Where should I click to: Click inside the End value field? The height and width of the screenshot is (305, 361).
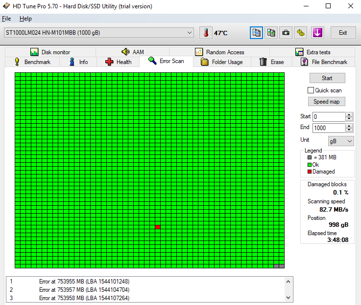point(328,128)
